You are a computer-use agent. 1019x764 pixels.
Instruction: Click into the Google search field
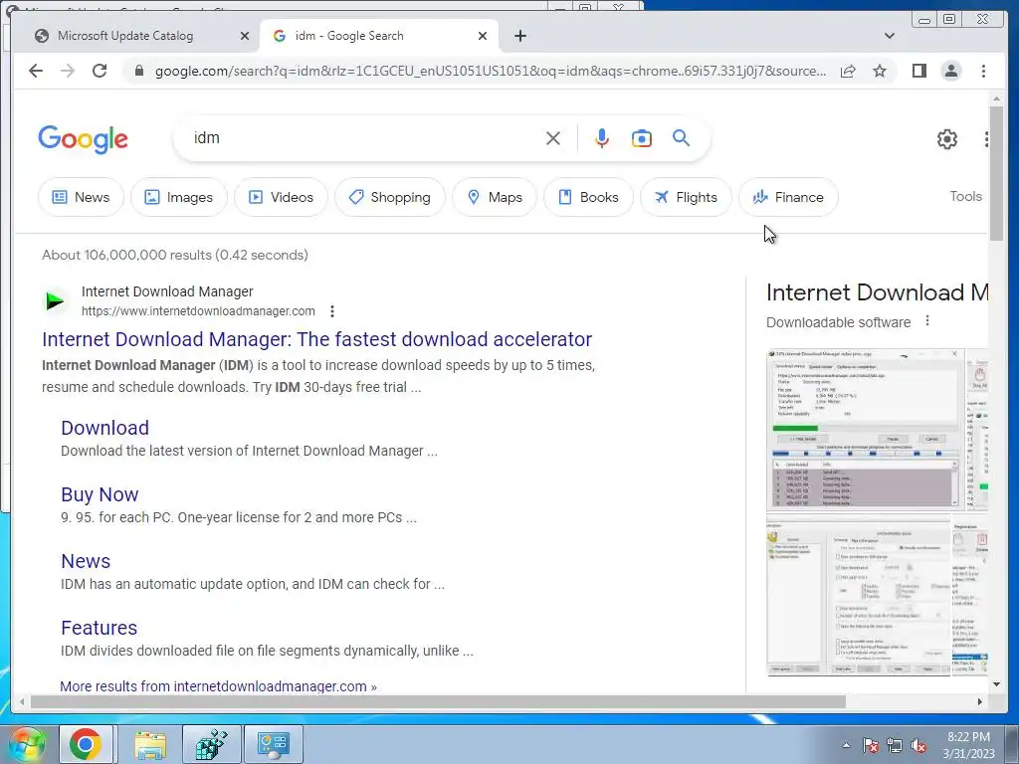pyautogui.click(x=364, y=138)
